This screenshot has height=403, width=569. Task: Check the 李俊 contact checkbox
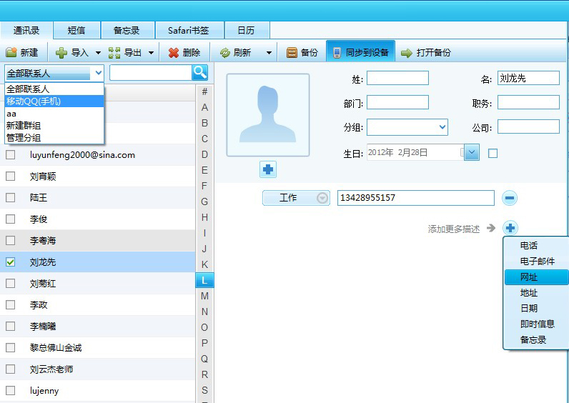[11, 219]
